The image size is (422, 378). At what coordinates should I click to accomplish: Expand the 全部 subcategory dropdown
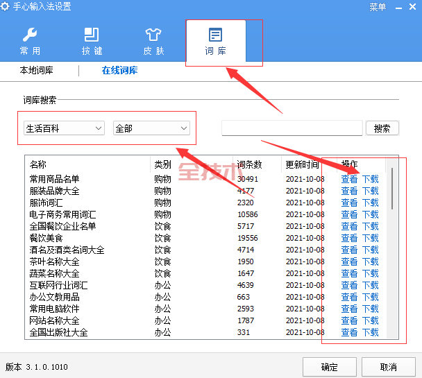coord(151,128)
